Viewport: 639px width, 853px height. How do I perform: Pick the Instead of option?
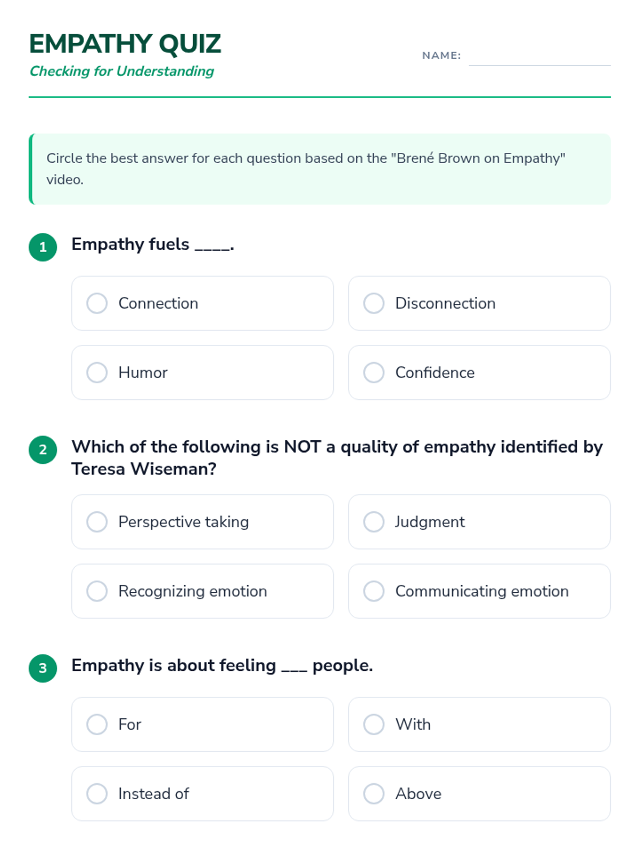pos(97,794)
